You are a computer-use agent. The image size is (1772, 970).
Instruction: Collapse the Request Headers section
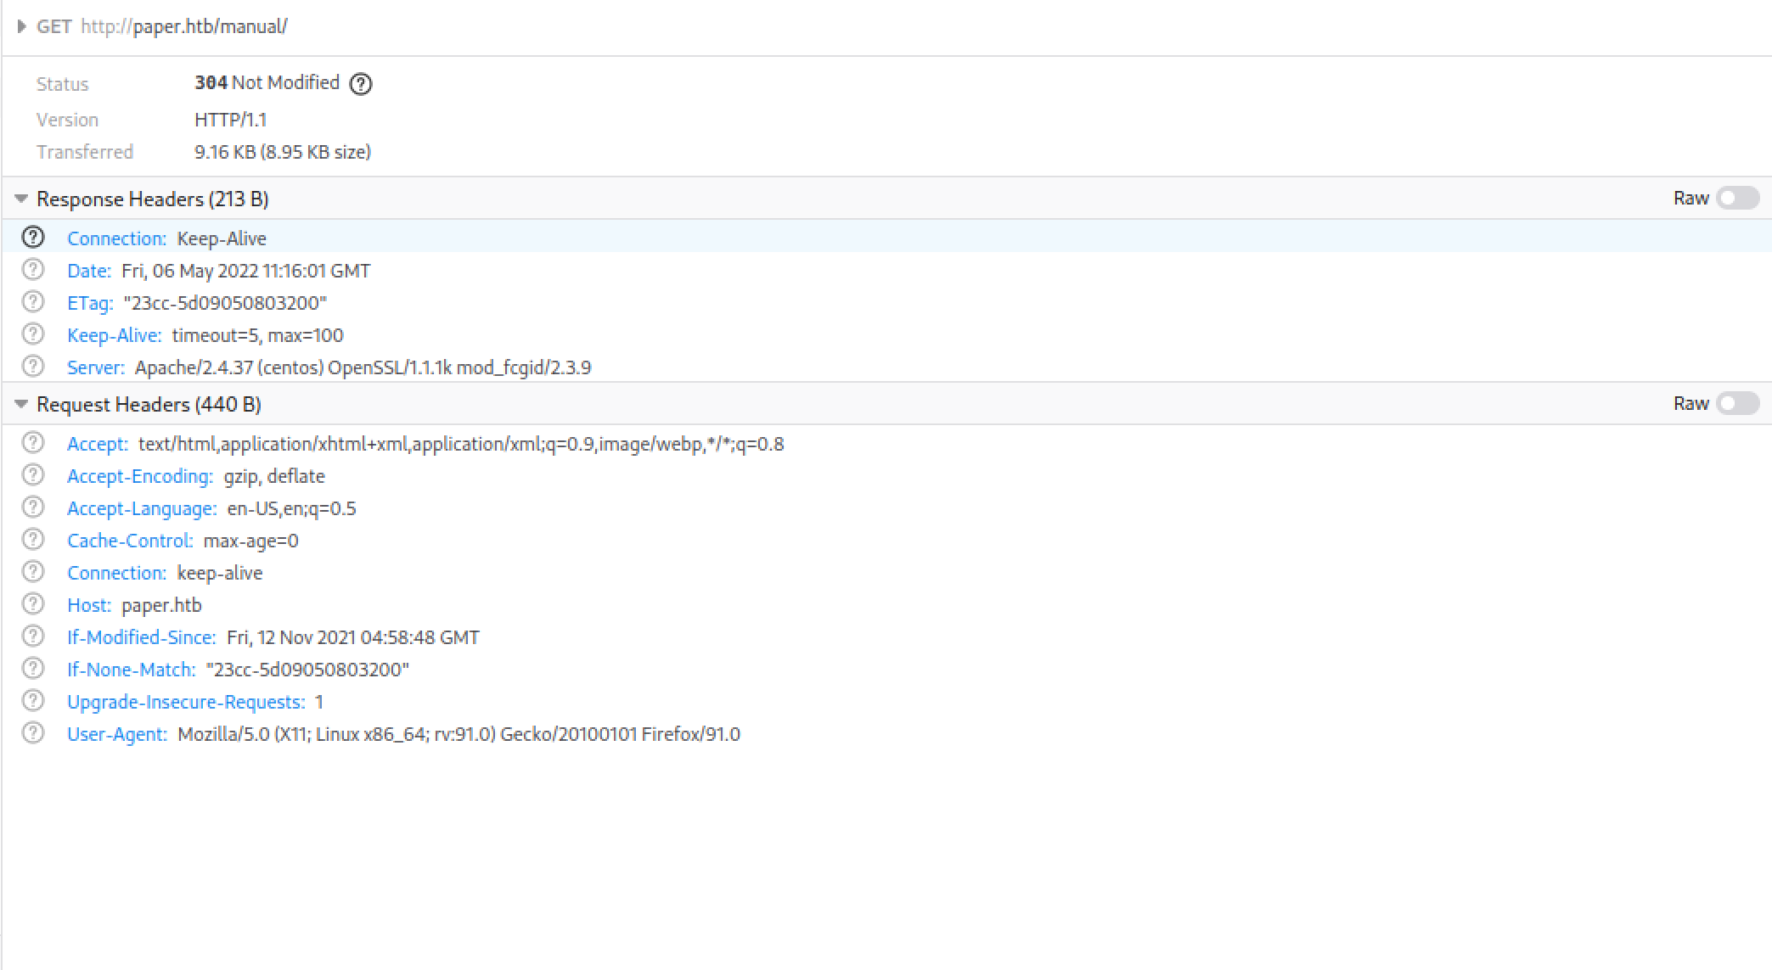click(x=20, y=403)
